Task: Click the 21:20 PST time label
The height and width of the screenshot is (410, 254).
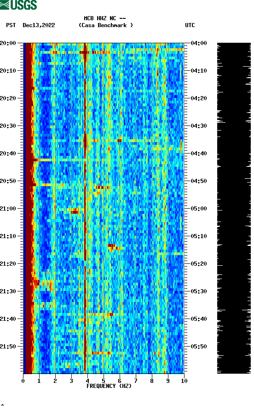Action: pyautogui.click(x=8, y=263)
